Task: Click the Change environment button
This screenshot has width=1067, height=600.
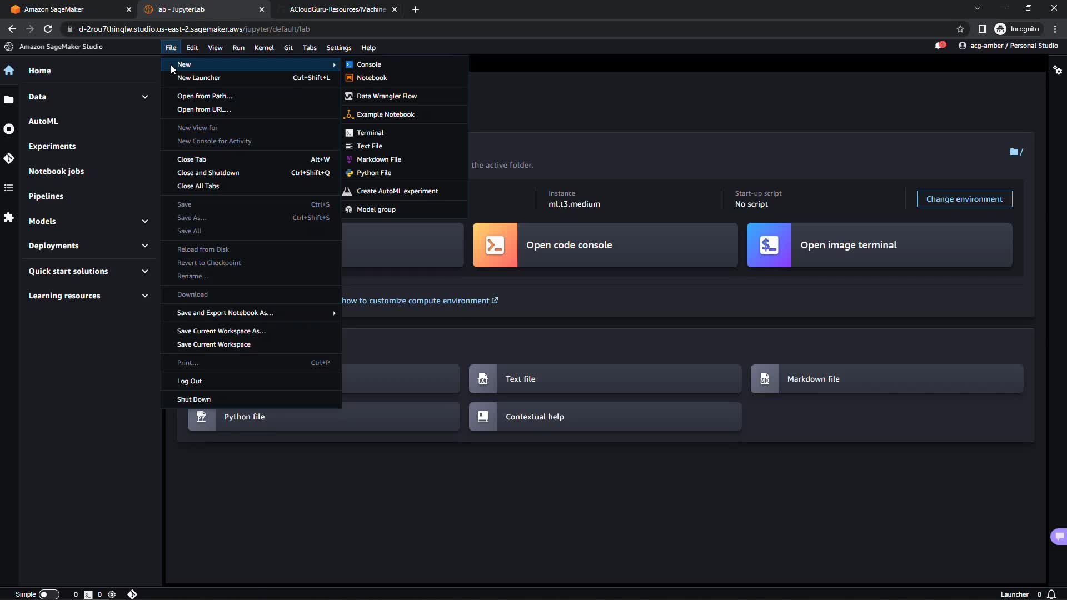Action: pos(964,199)
